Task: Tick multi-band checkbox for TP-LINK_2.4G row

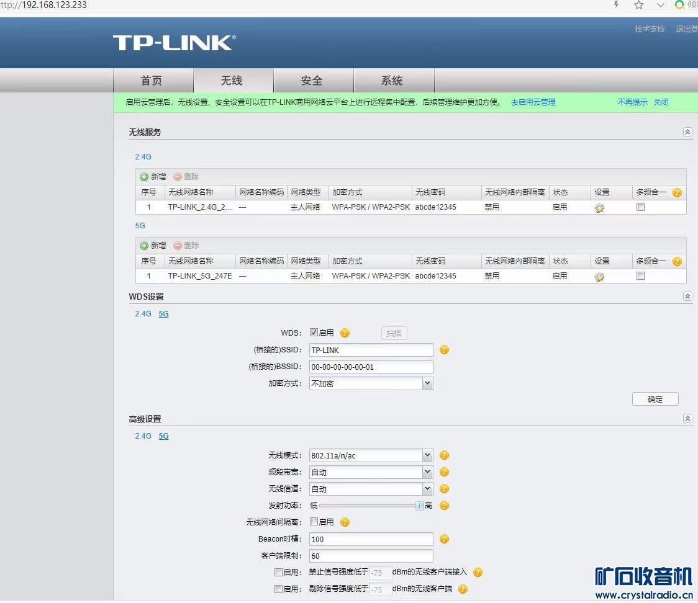Action: [641, 207]
